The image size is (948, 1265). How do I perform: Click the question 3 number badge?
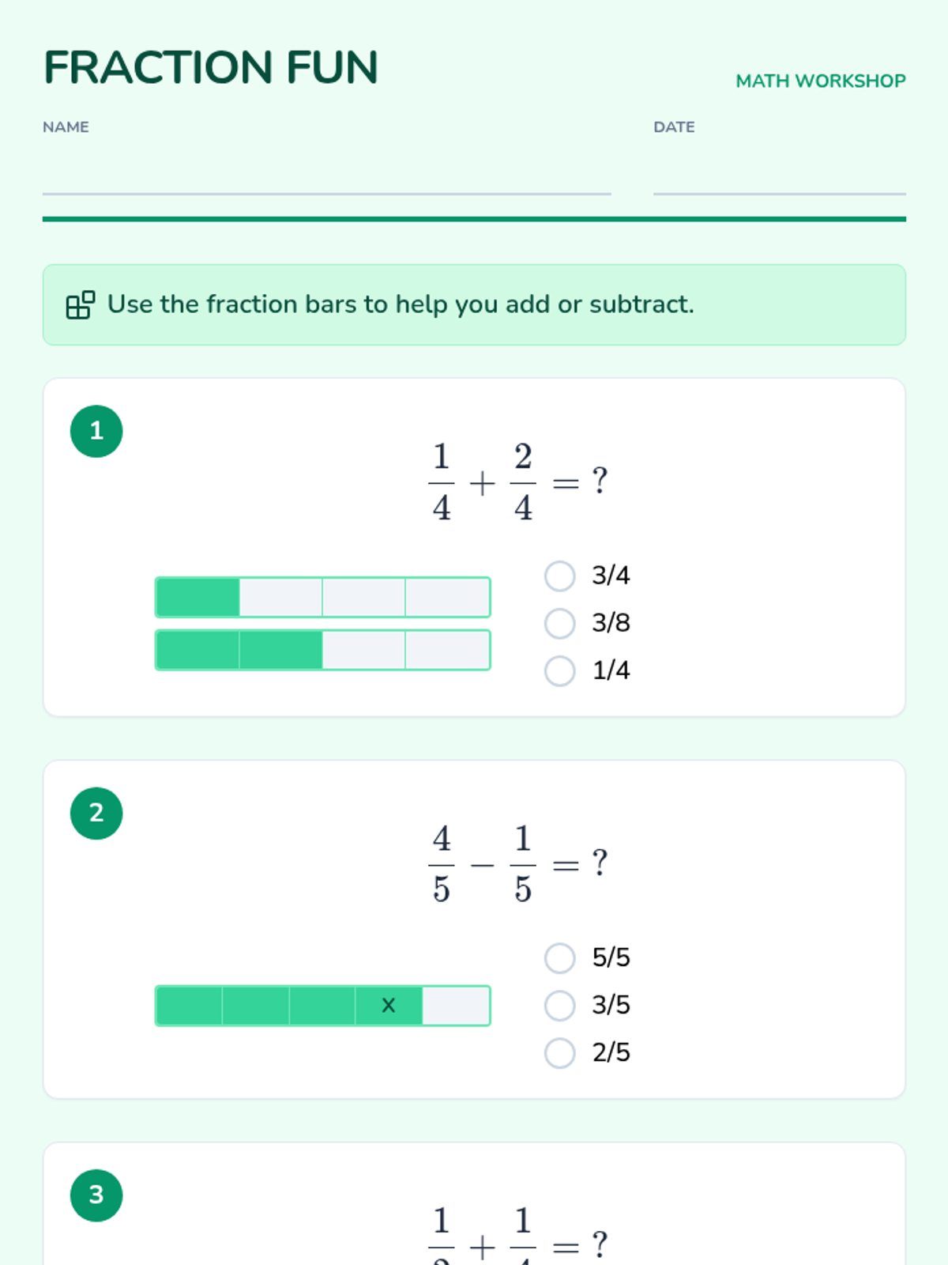point(96,1195)
